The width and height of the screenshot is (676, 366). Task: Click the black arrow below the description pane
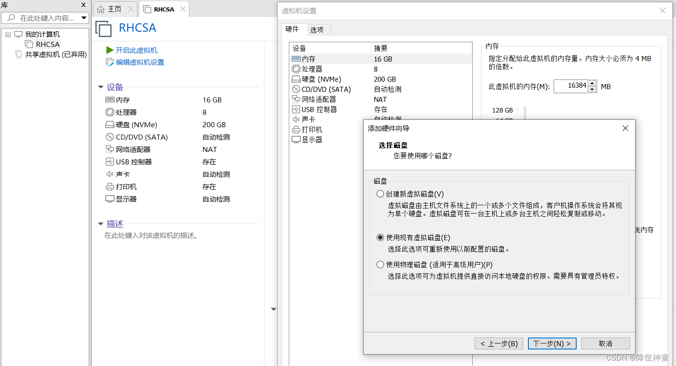coord(274,310)
